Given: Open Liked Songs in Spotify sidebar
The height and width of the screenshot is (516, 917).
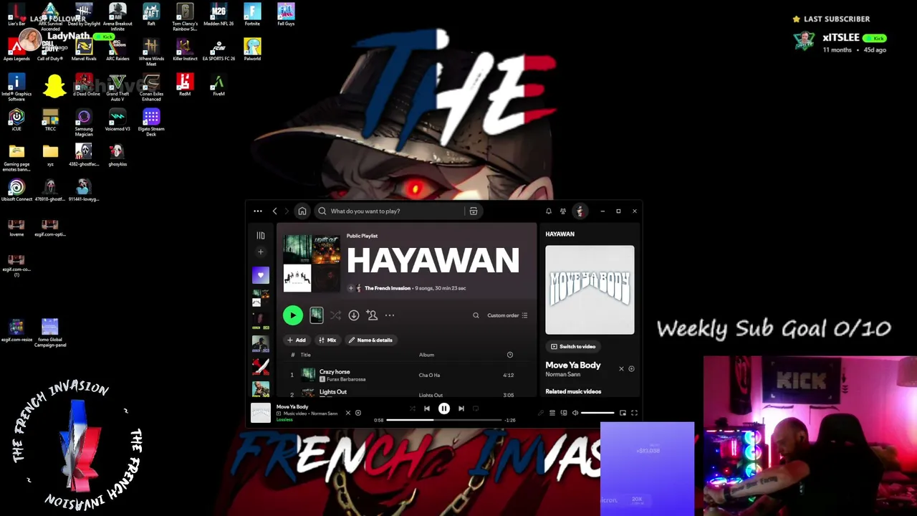Looking at the screenshot, I should click(261, 275).
